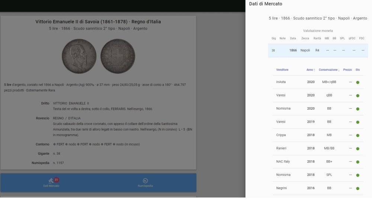This screenshot has width=372, height=201.
Task: Open the Numispedia icon in the blue bar
Action: [x=145, y=181]
